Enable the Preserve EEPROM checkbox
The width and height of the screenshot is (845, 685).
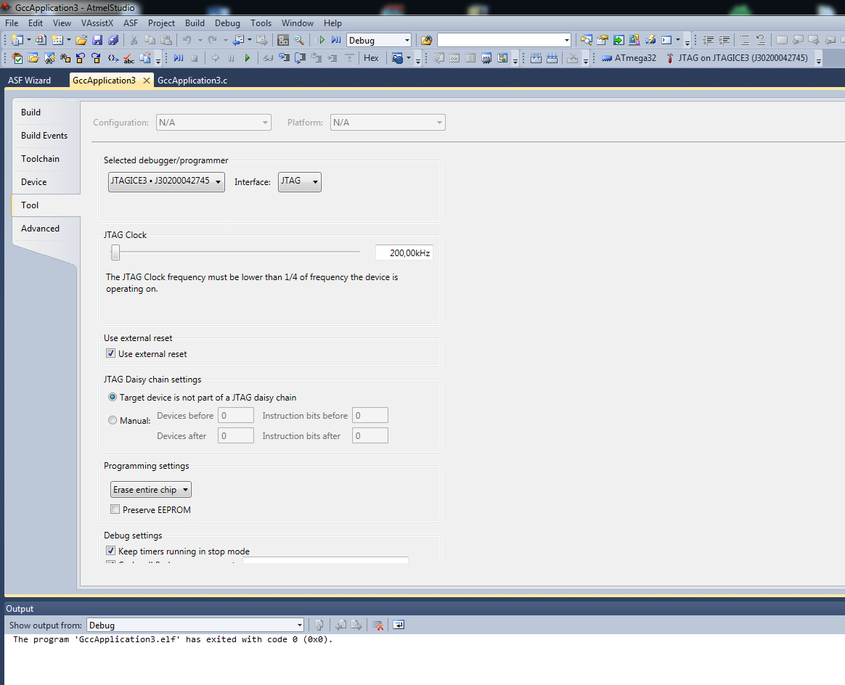[115, 509]
